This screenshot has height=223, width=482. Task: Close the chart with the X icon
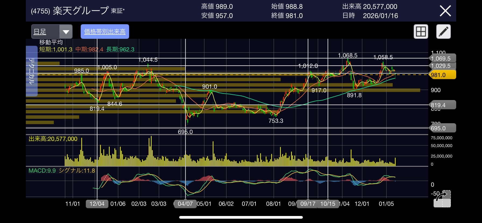pos(445,11)
